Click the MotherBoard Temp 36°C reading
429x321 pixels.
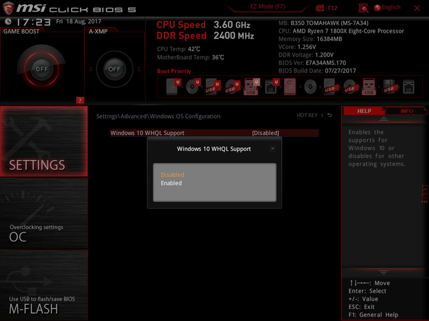pyautogui.click(x=191, y=58)
